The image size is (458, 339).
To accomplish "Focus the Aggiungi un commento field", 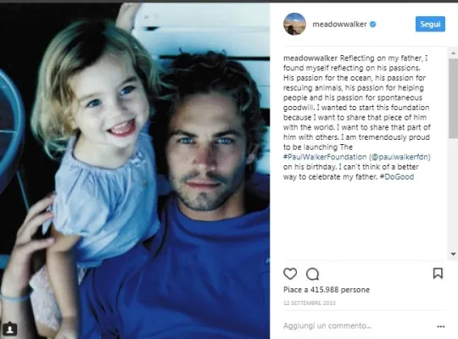I will coord(358,325).
